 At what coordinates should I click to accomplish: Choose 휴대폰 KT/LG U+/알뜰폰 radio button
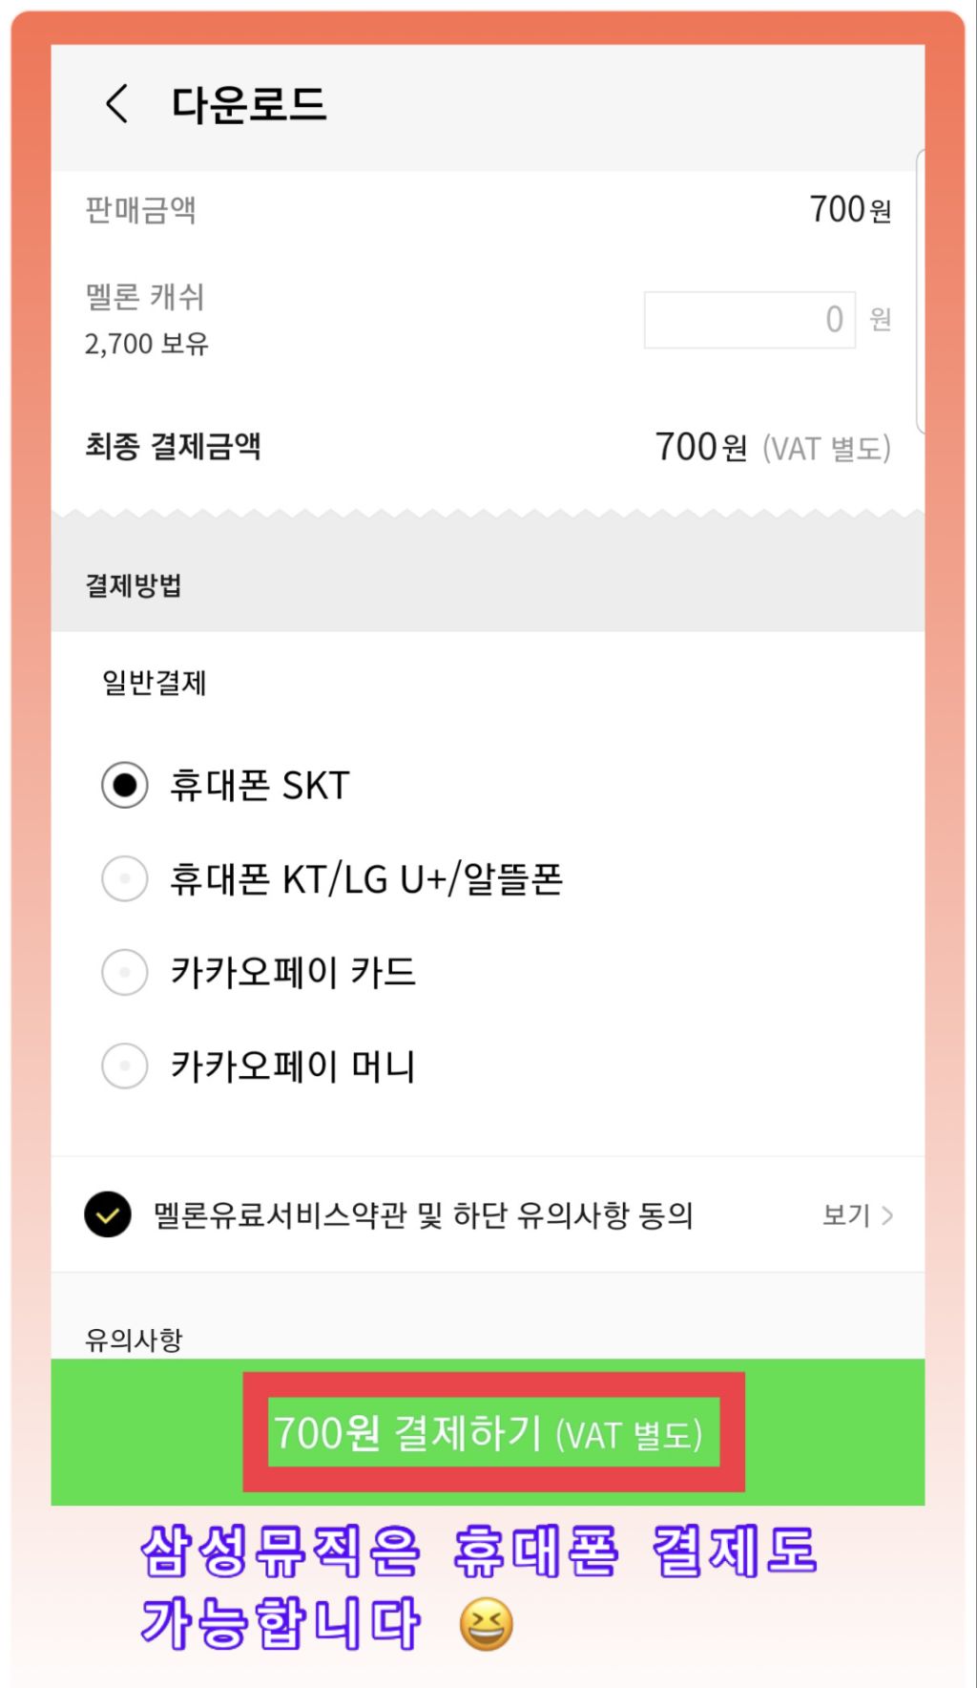tap(125, 878)
